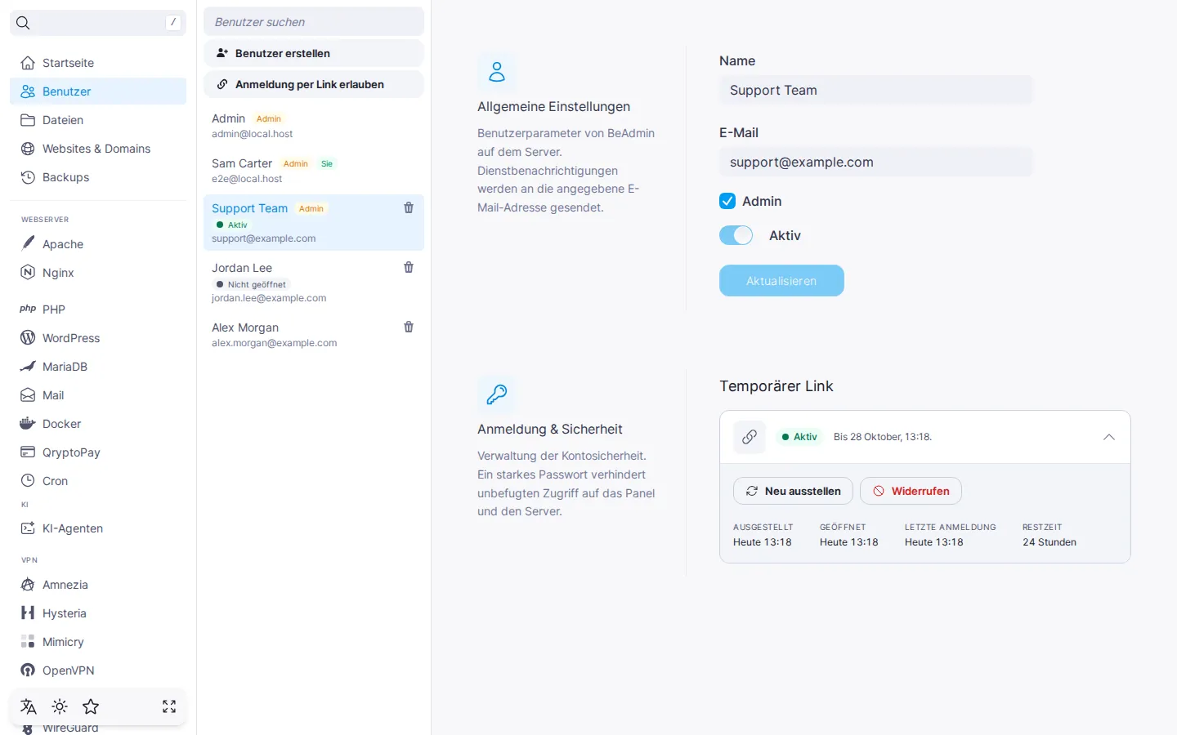1177x735 pixels.
Task: Click Benutzer erstellen button
Action: coord(314,53)
